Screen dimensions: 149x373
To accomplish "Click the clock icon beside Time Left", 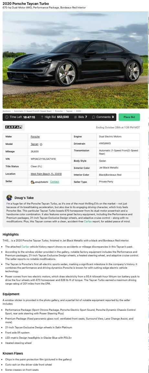I will click(7, 117).
